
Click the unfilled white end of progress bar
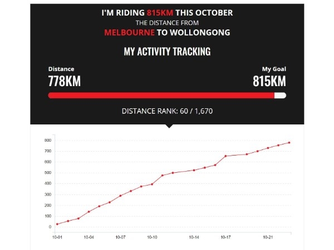(x=281, y=96)
